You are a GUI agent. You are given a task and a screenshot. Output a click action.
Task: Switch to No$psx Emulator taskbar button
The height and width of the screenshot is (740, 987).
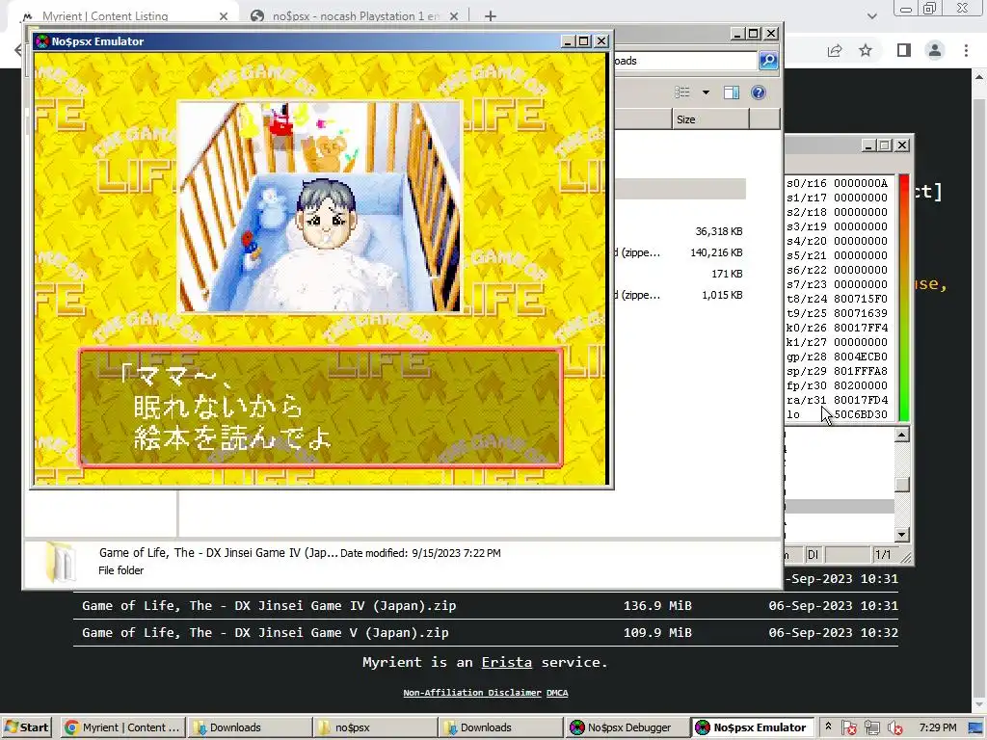tap(752, 727)
